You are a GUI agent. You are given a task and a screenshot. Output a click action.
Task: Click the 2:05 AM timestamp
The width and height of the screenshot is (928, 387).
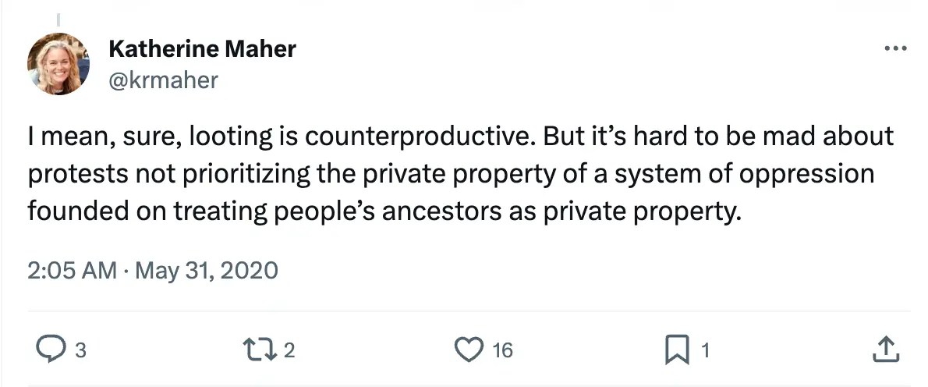[71, 271]
